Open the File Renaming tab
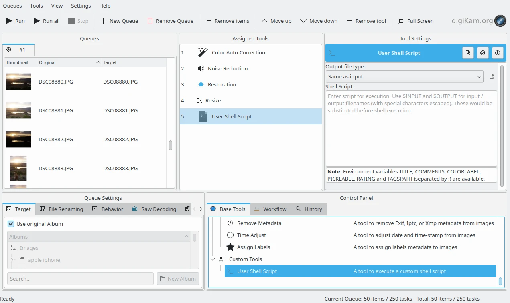Screen dimensions: 510x303 (x=61, y=209)
